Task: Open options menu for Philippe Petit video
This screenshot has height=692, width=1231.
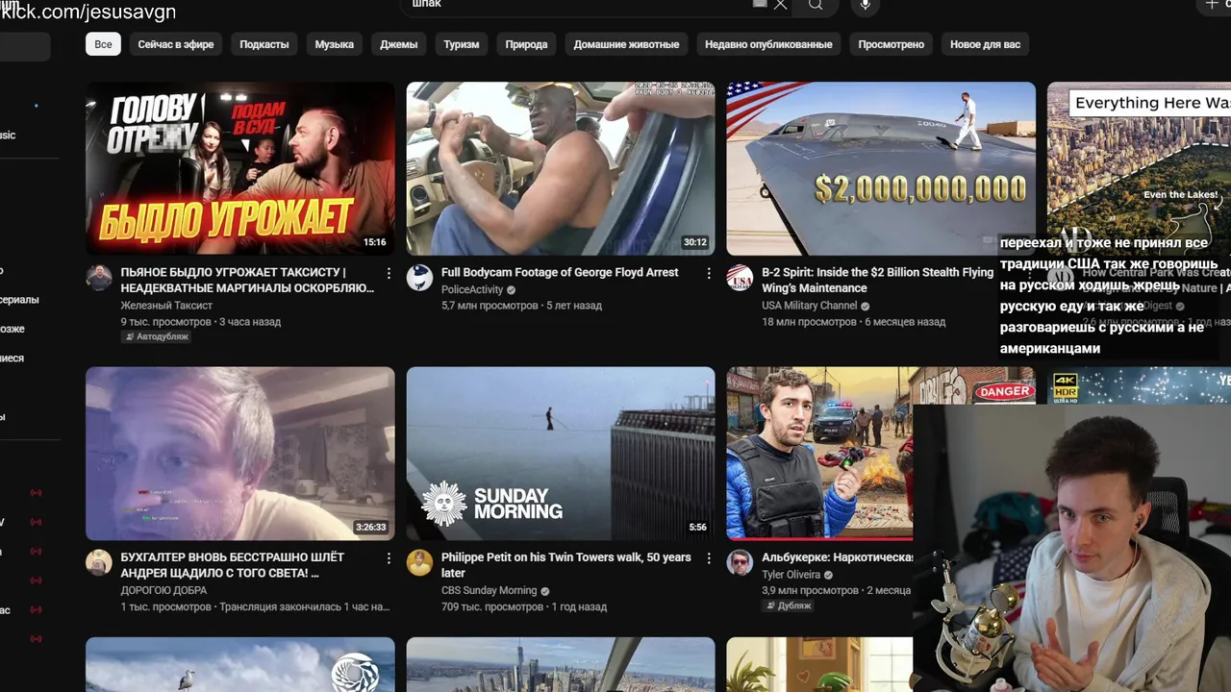Action: pyautogui.click(x=709, y=558)
